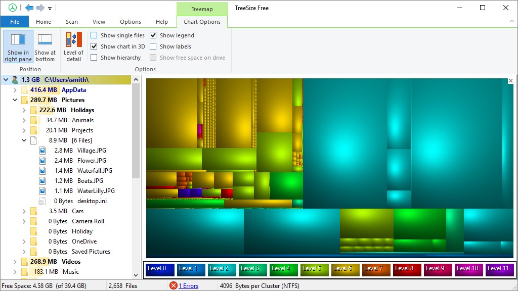This screenshot has width=518, height=291.
Task: Open the 1 Errors link
Action: [188, 286]
